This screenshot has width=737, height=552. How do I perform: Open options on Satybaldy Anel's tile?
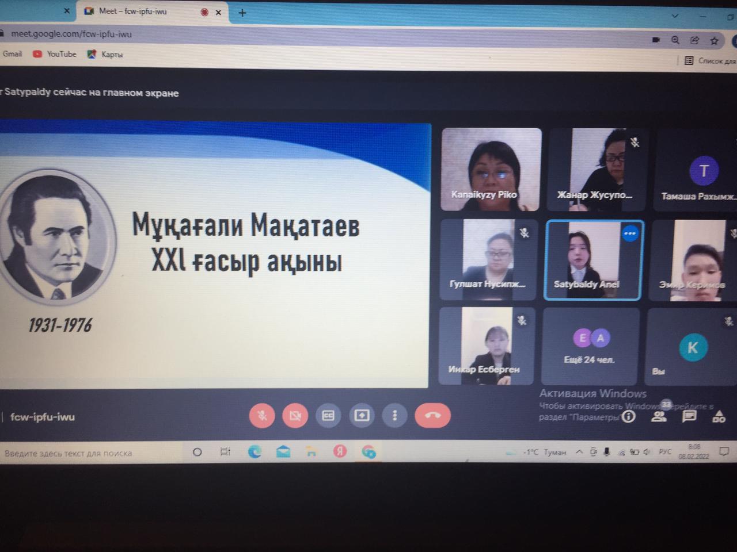tap(630, 233)
